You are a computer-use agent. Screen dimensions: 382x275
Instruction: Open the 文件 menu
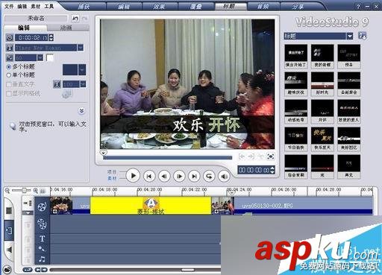point(9,6)
